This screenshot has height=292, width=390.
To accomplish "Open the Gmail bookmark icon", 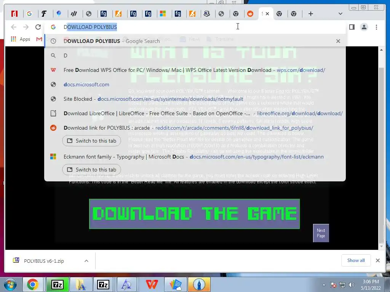I will (x=39, y=39).
